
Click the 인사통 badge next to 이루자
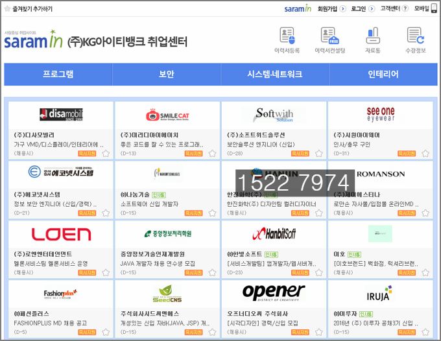coord(366,314)
